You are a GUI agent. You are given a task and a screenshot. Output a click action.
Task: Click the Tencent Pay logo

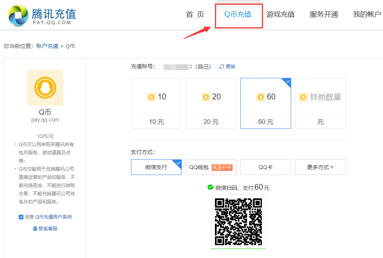pos(42,16)
